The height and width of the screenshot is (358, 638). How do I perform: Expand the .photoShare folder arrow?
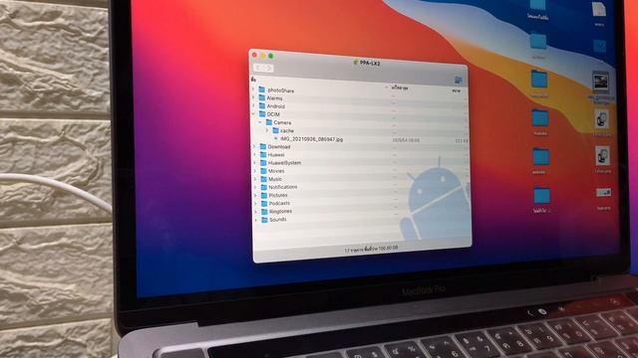(x=253, y=89)
